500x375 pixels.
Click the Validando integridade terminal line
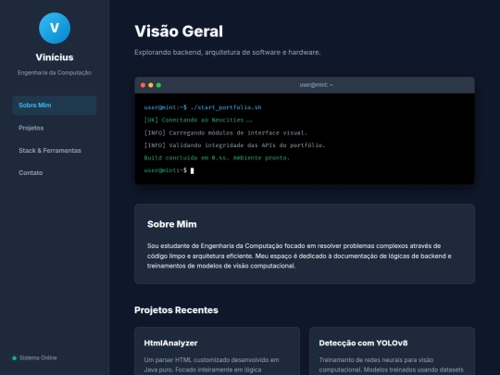pos(234,145)
